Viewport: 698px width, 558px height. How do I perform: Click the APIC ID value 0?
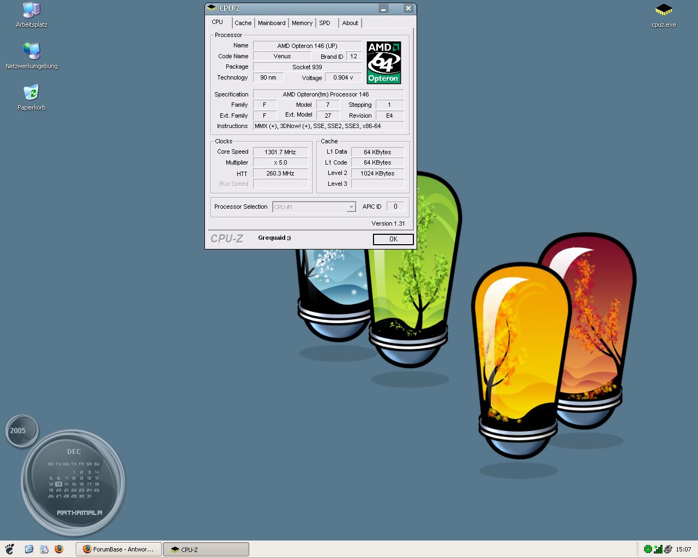[x=395, y=207]
